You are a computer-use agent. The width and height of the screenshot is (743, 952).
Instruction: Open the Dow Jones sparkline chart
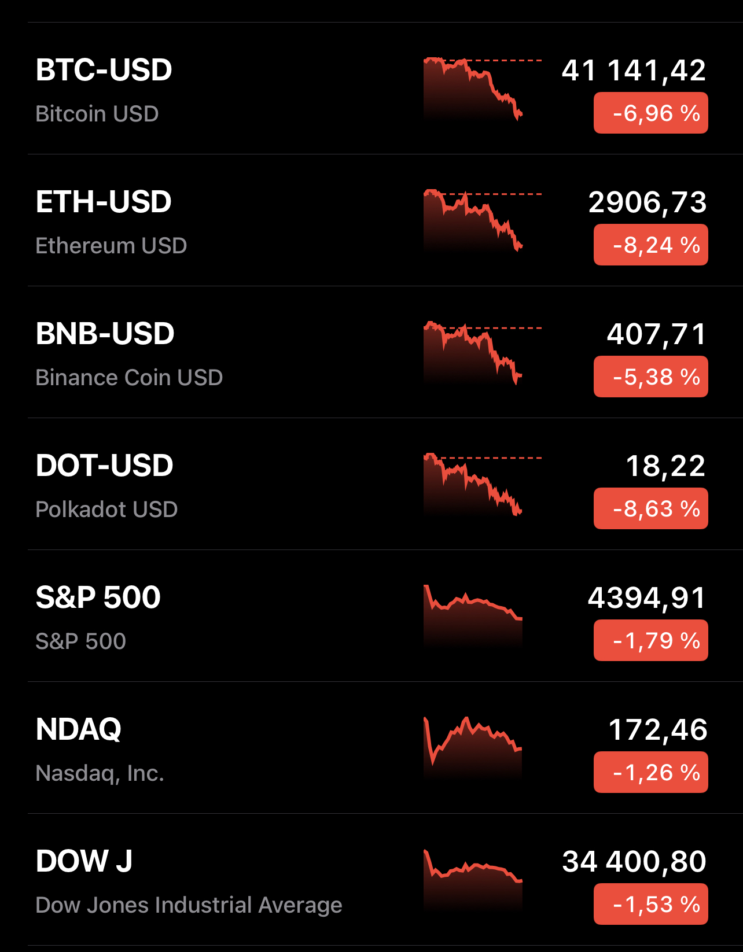point(473,879)
